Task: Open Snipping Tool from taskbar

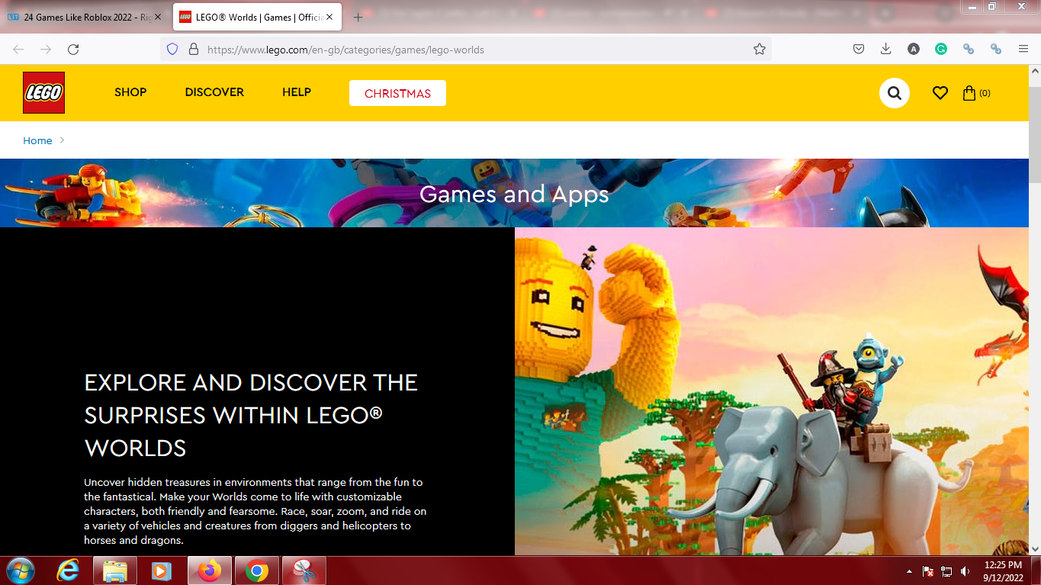Action: [304, 571]
